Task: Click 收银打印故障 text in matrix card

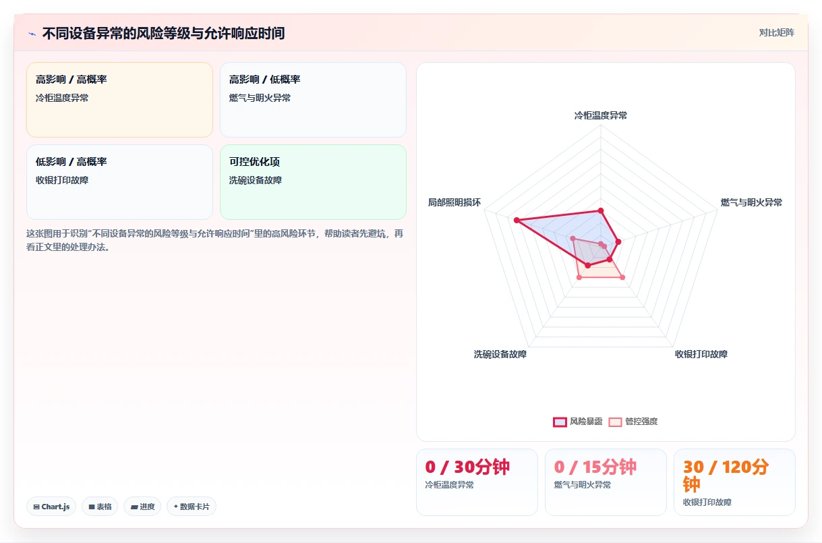Action: click(62, 180)
